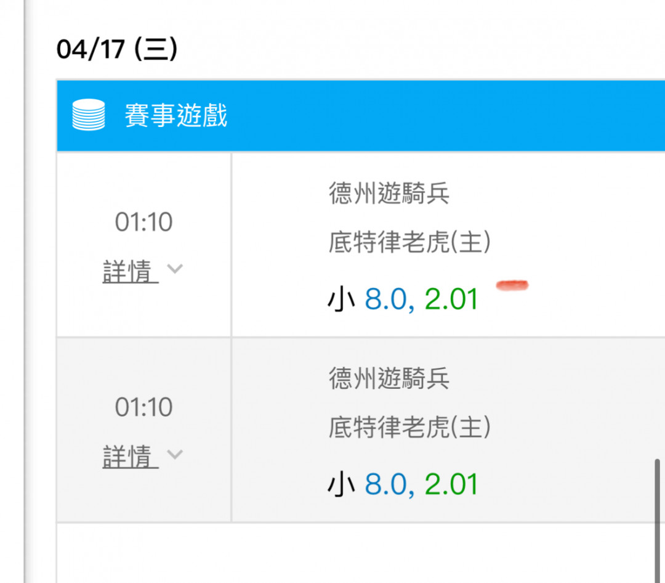Expand second row details chevron
Image resolution: width=665 pixels, height=583 pixels.
tap(175, 454)
